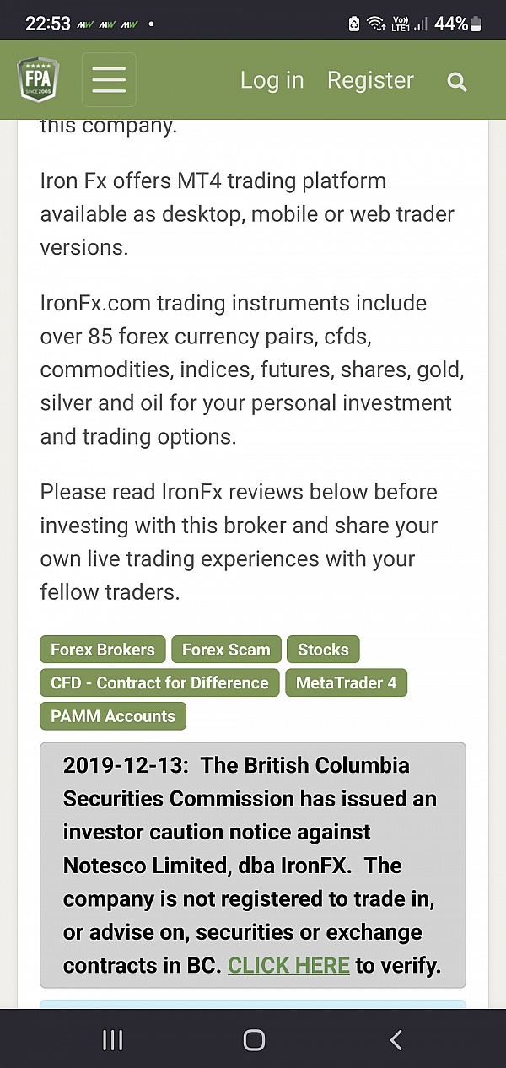506x1068 pixels.
Task: Select the MetaTrader 4 tag
Action: [346, 682]
